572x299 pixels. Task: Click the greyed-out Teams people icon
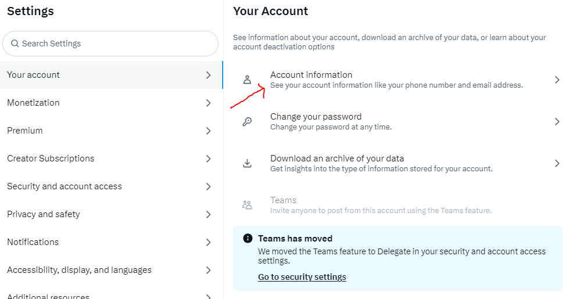point(247,205)
